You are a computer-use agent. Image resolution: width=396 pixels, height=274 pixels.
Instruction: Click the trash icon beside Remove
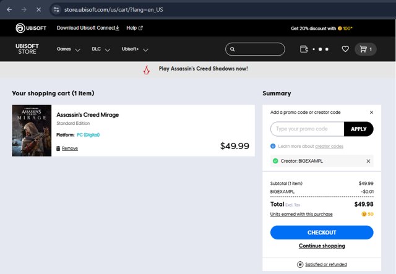pos(58,148)
